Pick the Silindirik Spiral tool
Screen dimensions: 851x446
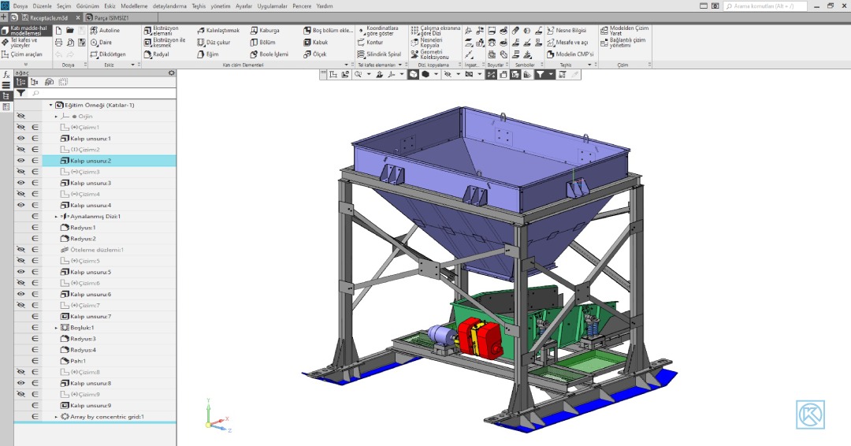(379, 54)
